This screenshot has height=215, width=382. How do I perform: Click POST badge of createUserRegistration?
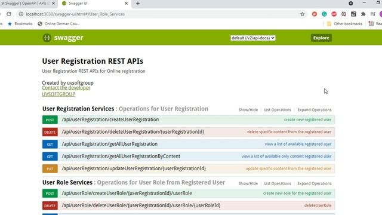tap(50, 120)
